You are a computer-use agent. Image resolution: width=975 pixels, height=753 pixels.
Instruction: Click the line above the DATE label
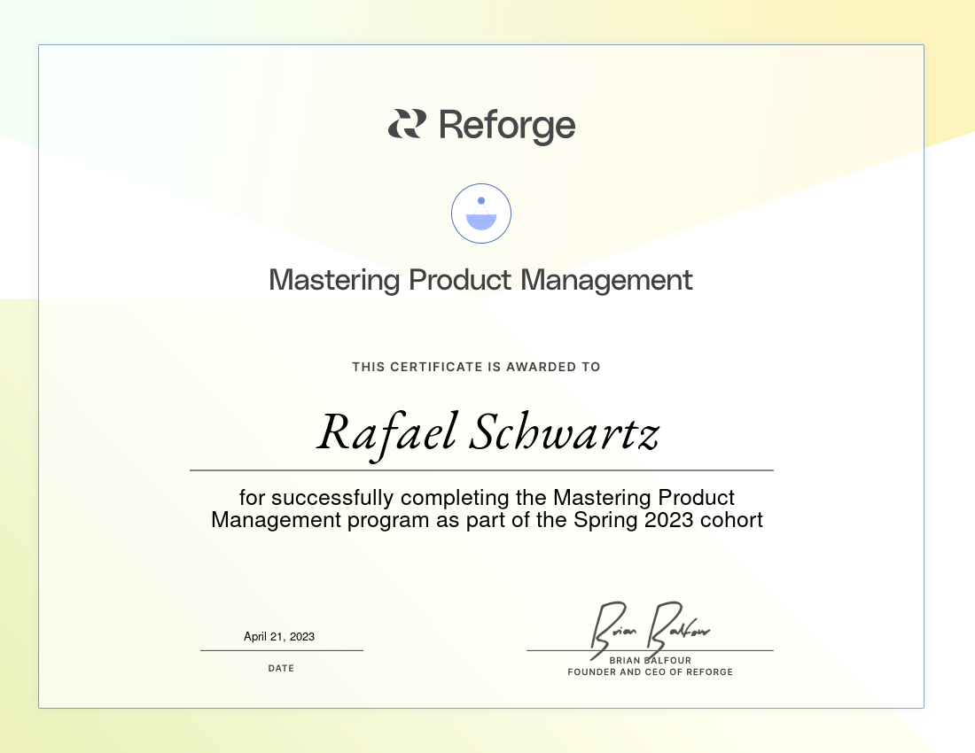click(x=281, y=650)
